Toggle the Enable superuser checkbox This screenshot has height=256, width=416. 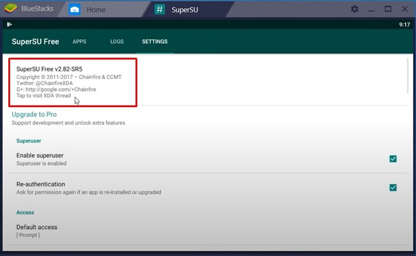393,159
